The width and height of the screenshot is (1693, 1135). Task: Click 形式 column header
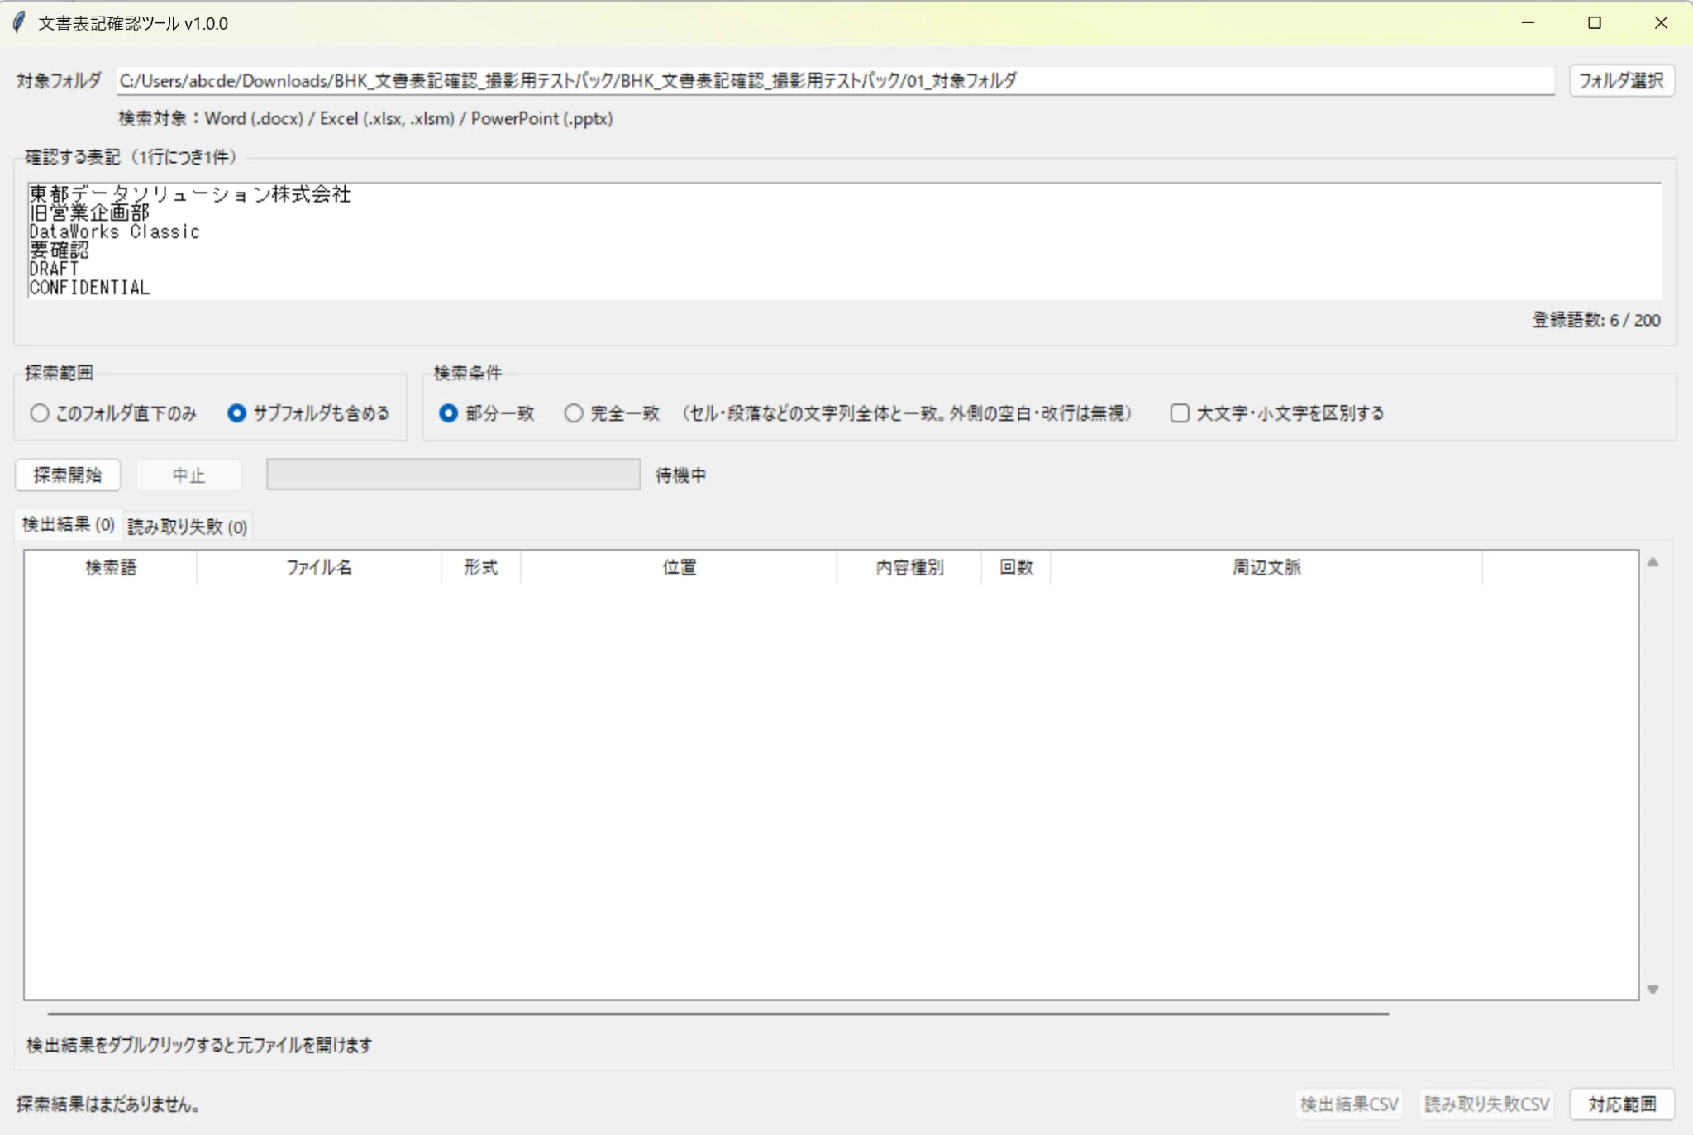click(x=481, y=568)
